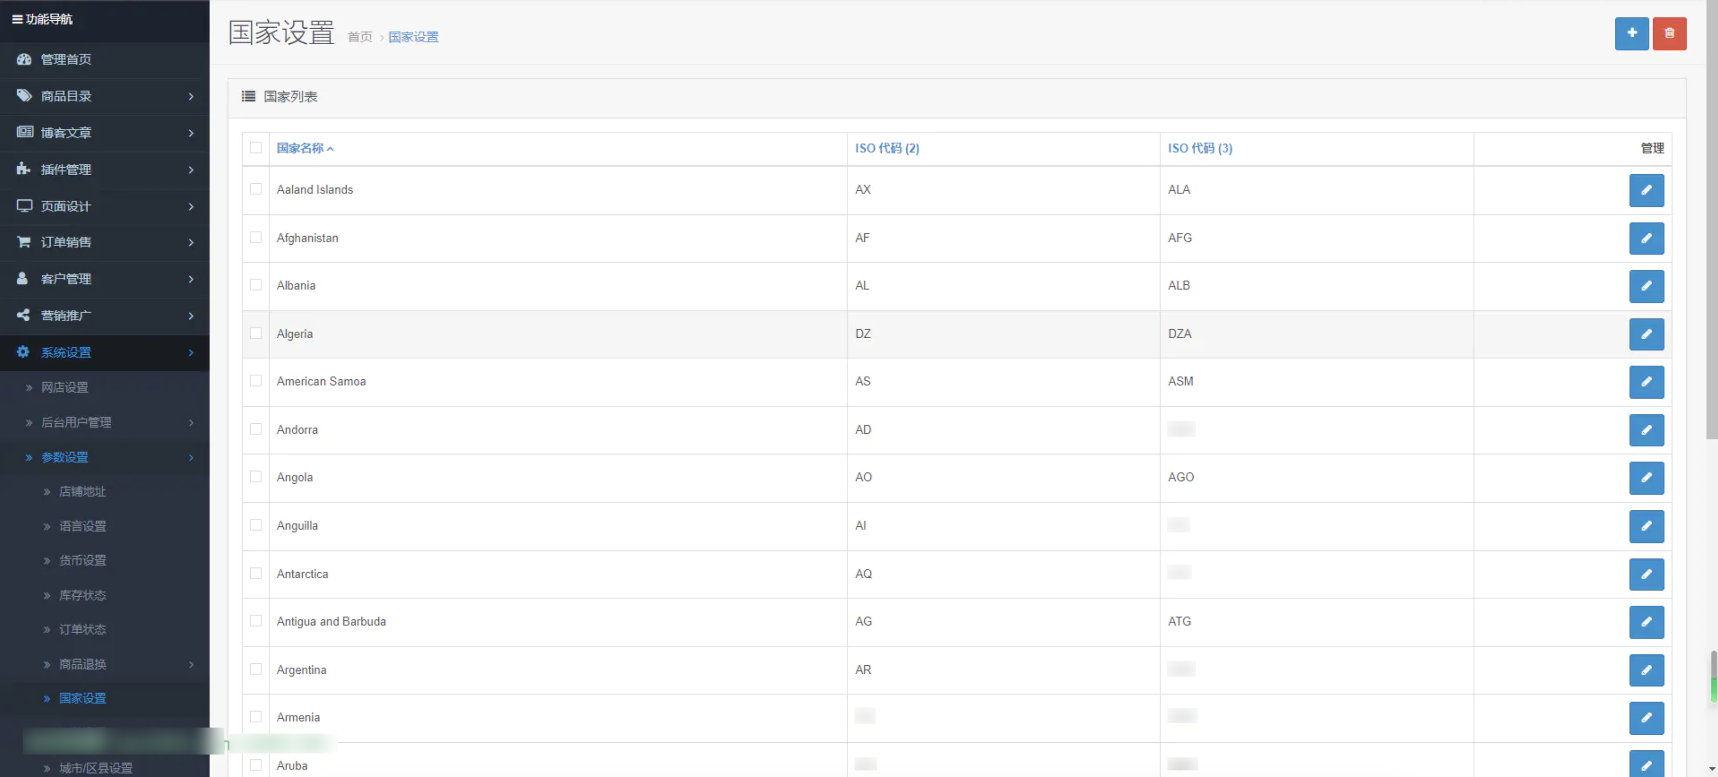Viewport: 1718px width, 777px height.
Task: Tick the checkbox for Albania
Action: click(x=256, y=285)
